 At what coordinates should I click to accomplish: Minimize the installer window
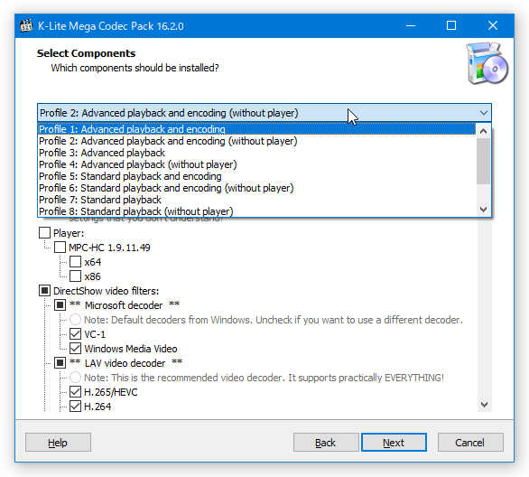411,25
